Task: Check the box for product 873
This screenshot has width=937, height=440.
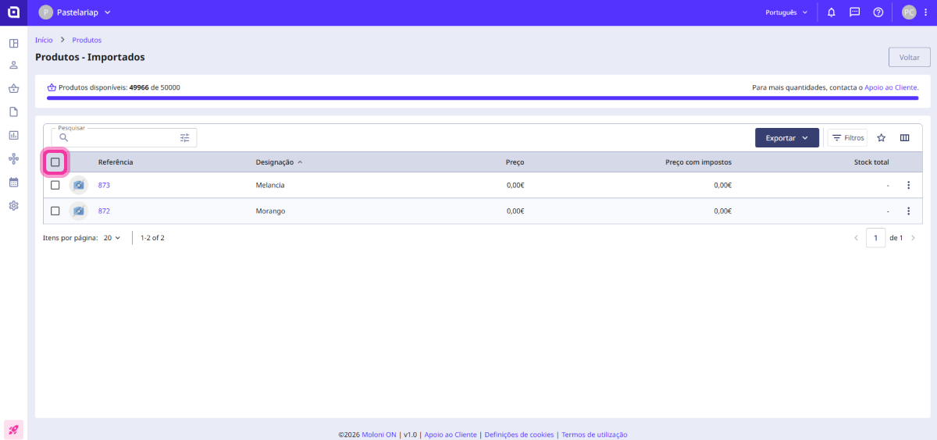Action: [x=55, y=185]
